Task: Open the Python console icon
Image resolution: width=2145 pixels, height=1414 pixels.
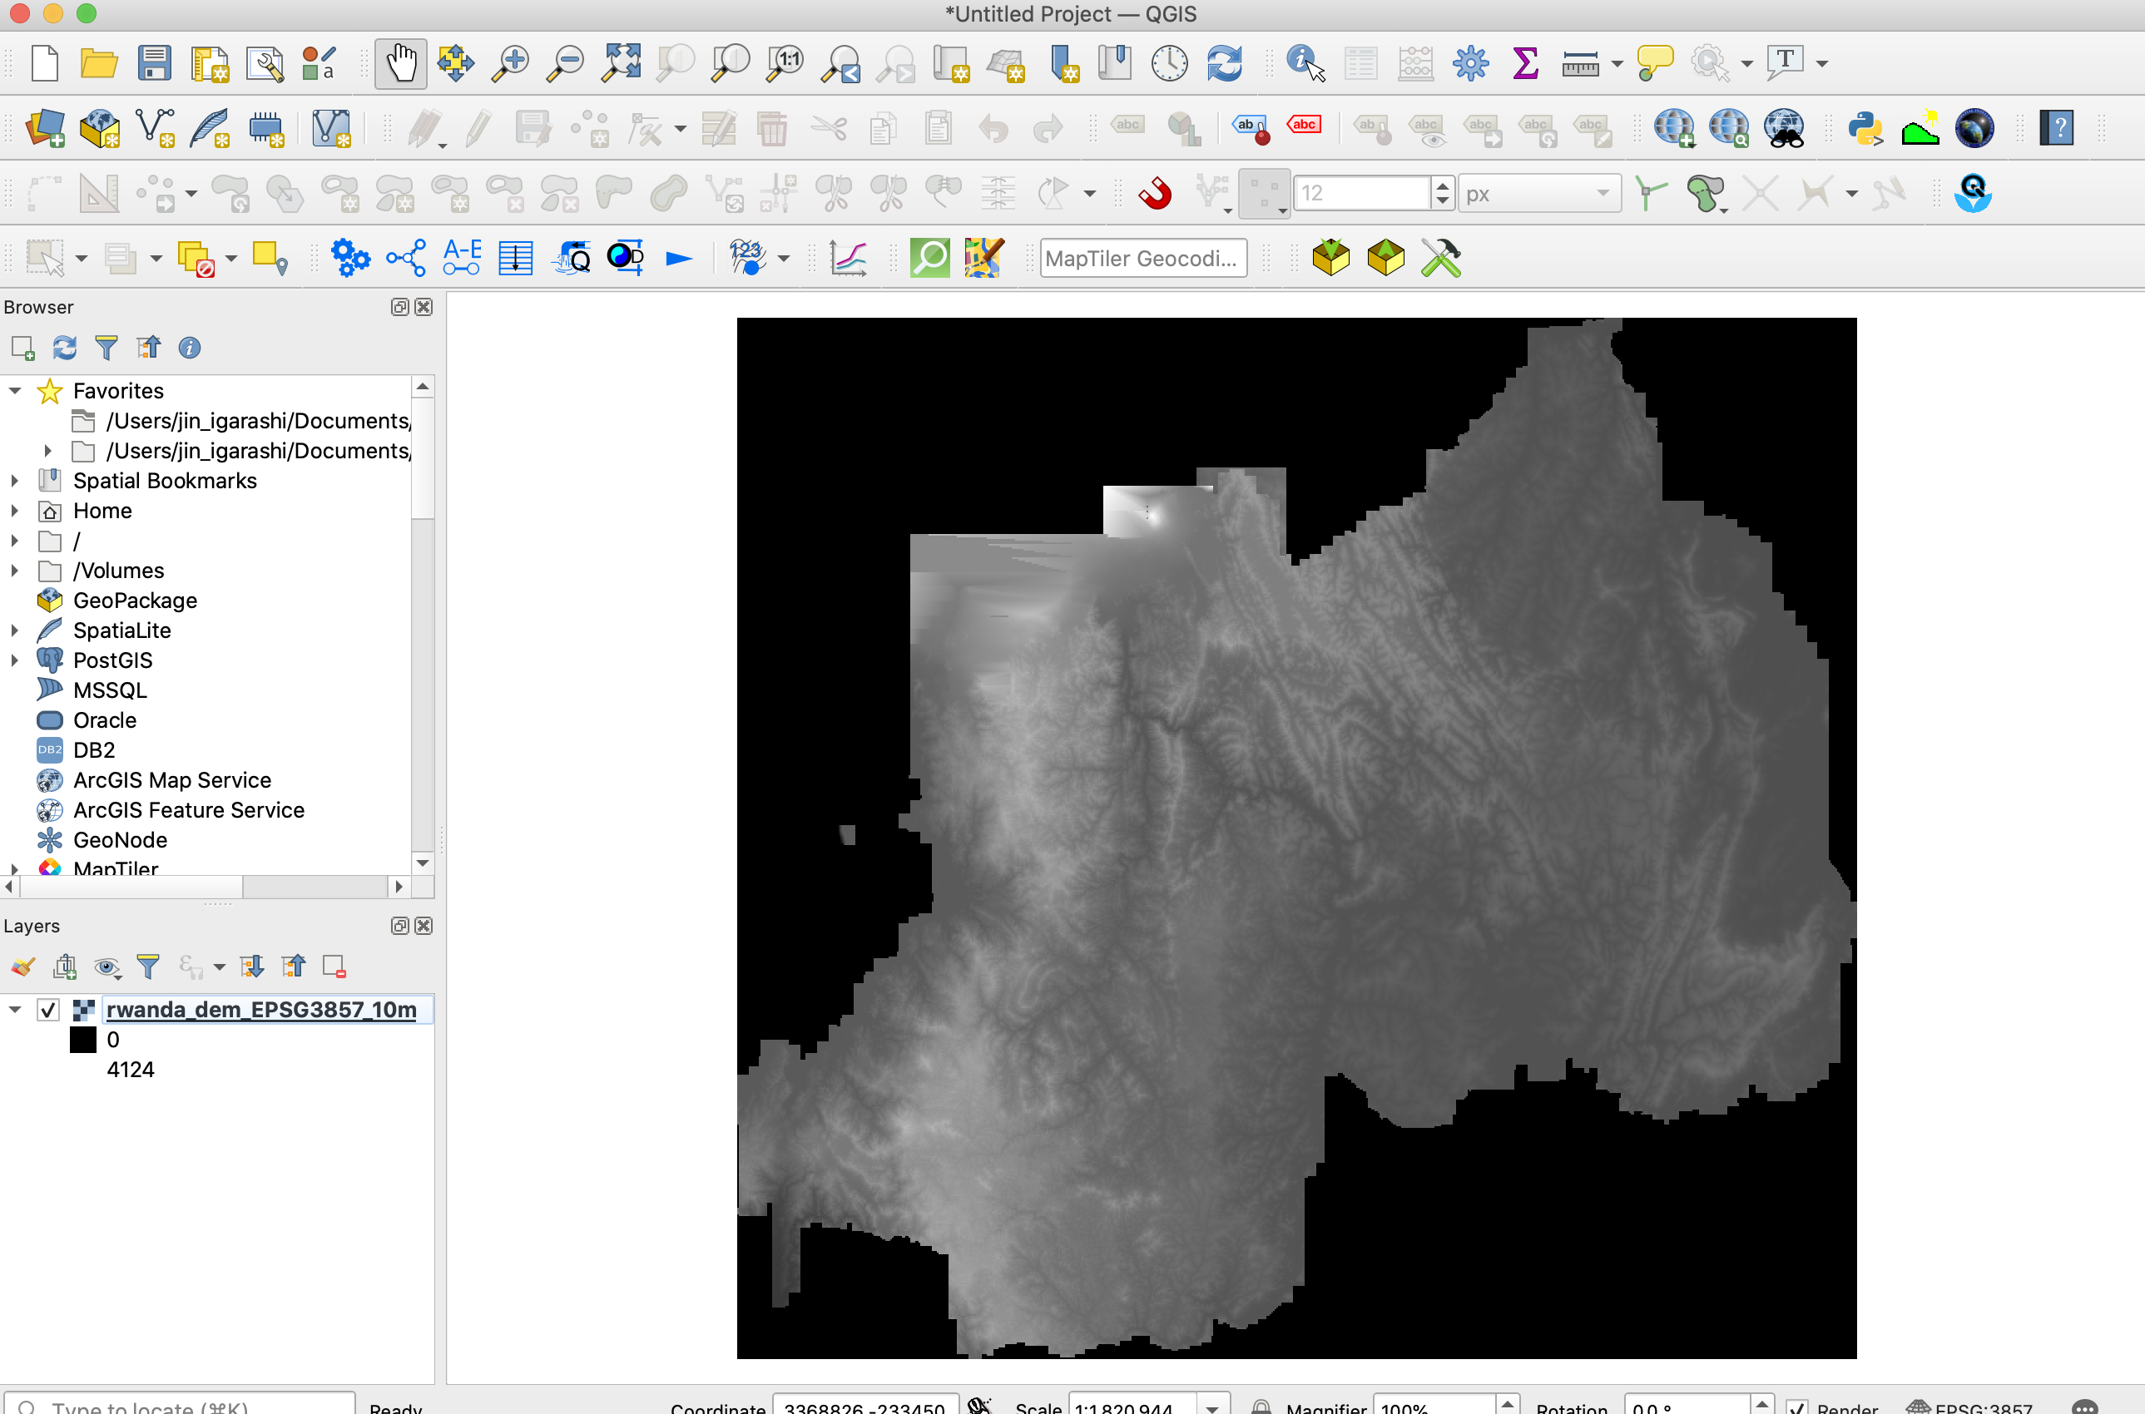Action: [1865, 127]
